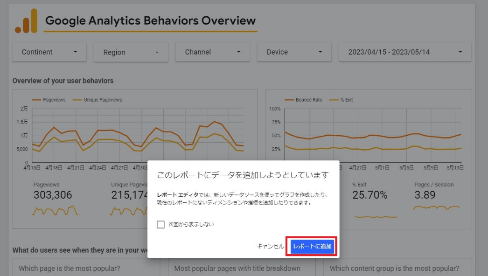Viewport: 488px width, 276px height.
Task: Open the Device dropdown filter
Action: coord(294,52)
